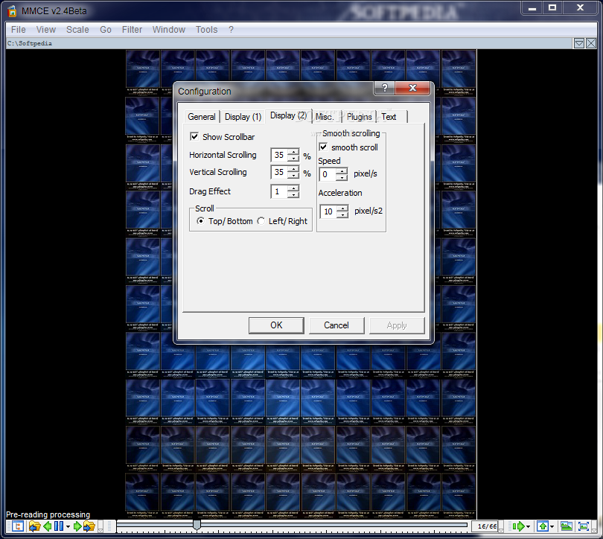Switch to the Plugins tab

coord(359,116)
